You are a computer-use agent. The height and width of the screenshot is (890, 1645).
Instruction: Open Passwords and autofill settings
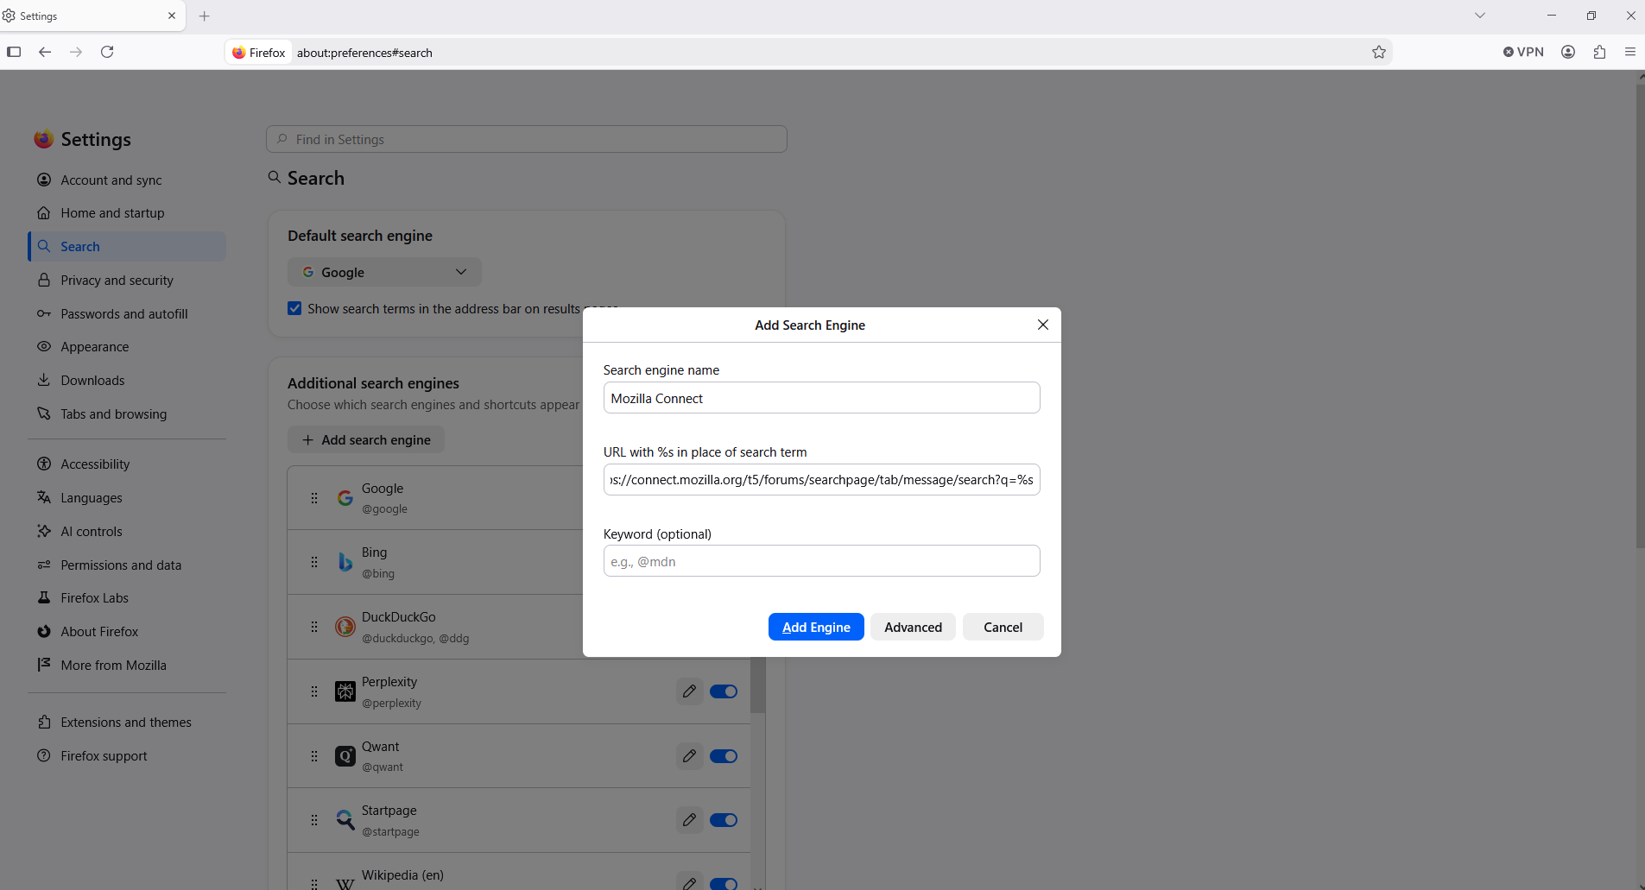(x=128, y=313)
